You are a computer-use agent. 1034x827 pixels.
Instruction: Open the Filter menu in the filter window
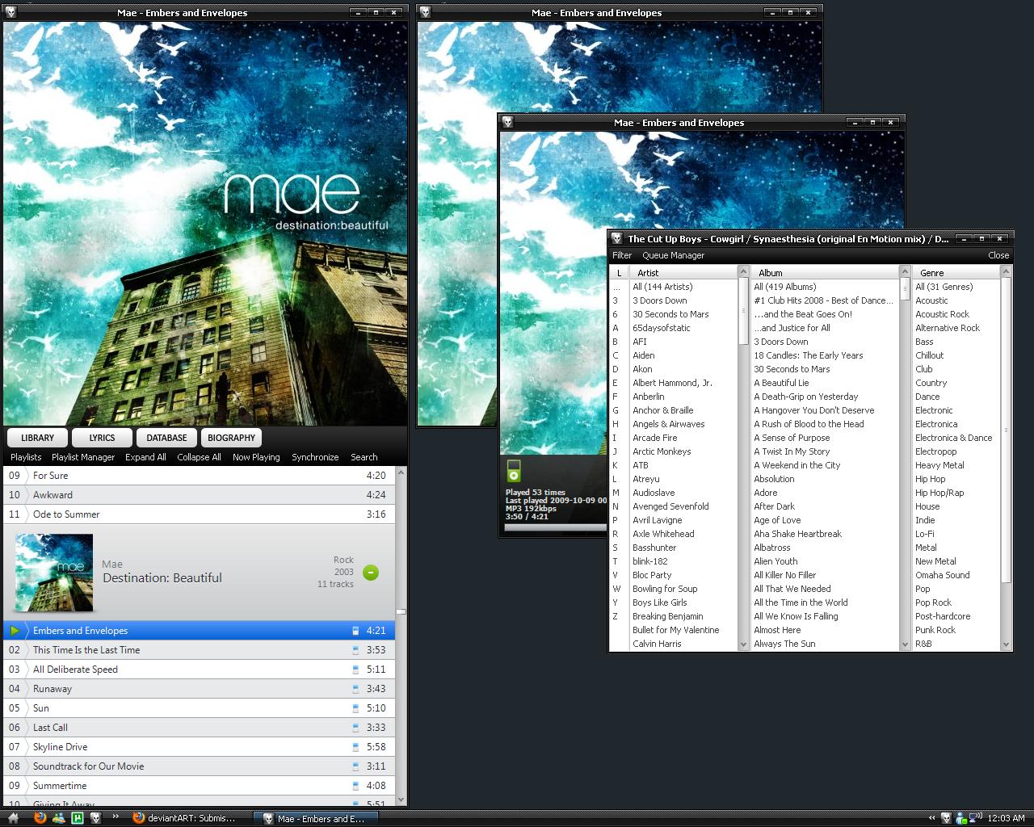(622, 255)
